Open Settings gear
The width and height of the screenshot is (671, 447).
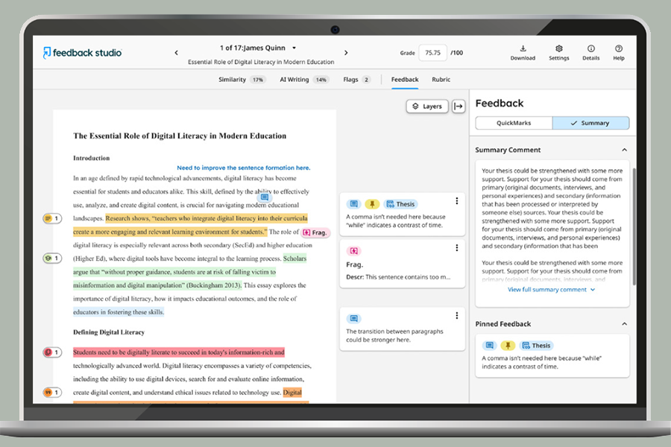pyautogui.click(x=559, y=53)
